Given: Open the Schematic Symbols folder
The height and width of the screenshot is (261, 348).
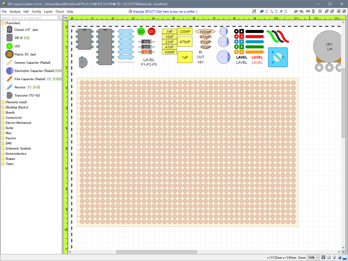Looking at the screenshot, I should tap(16, 148).
